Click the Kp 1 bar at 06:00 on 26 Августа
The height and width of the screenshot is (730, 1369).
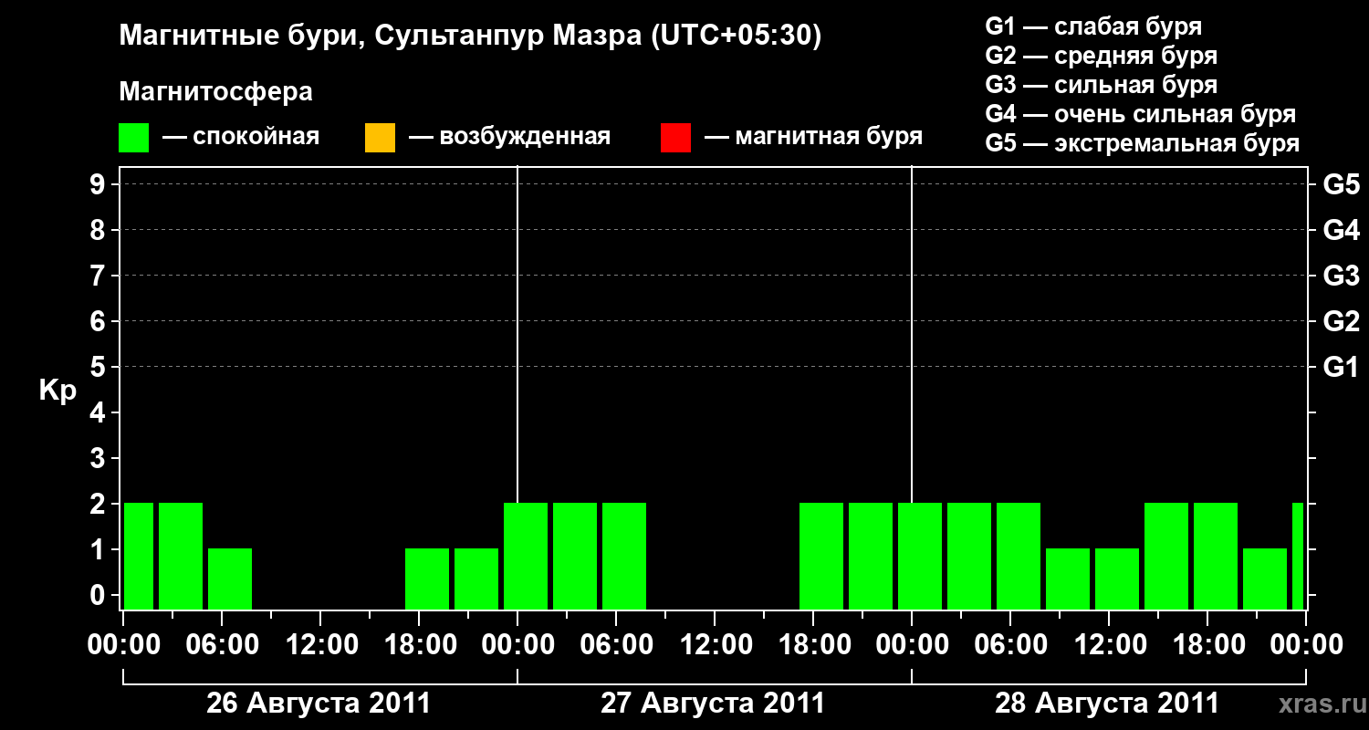tap(230, 579)
